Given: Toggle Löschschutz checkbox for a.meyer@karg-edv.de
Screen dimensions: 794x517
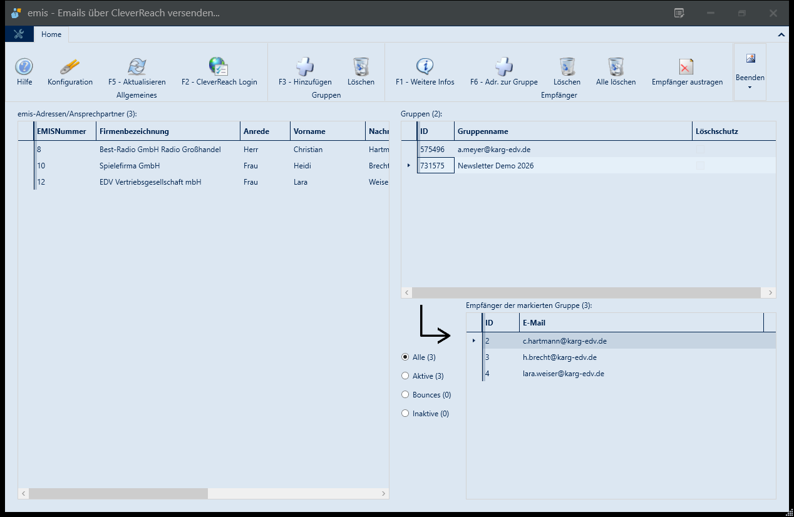Looking at the screenshot, I should click(700, 150).
